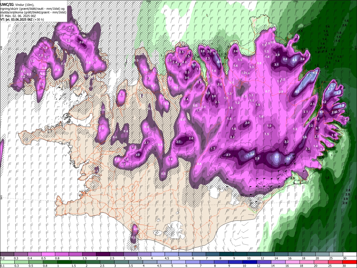This screenshot has height=268, width=357.
Task: Click the dark green lower-row swatch between 1 and 1.5
Action: (64, 262)
